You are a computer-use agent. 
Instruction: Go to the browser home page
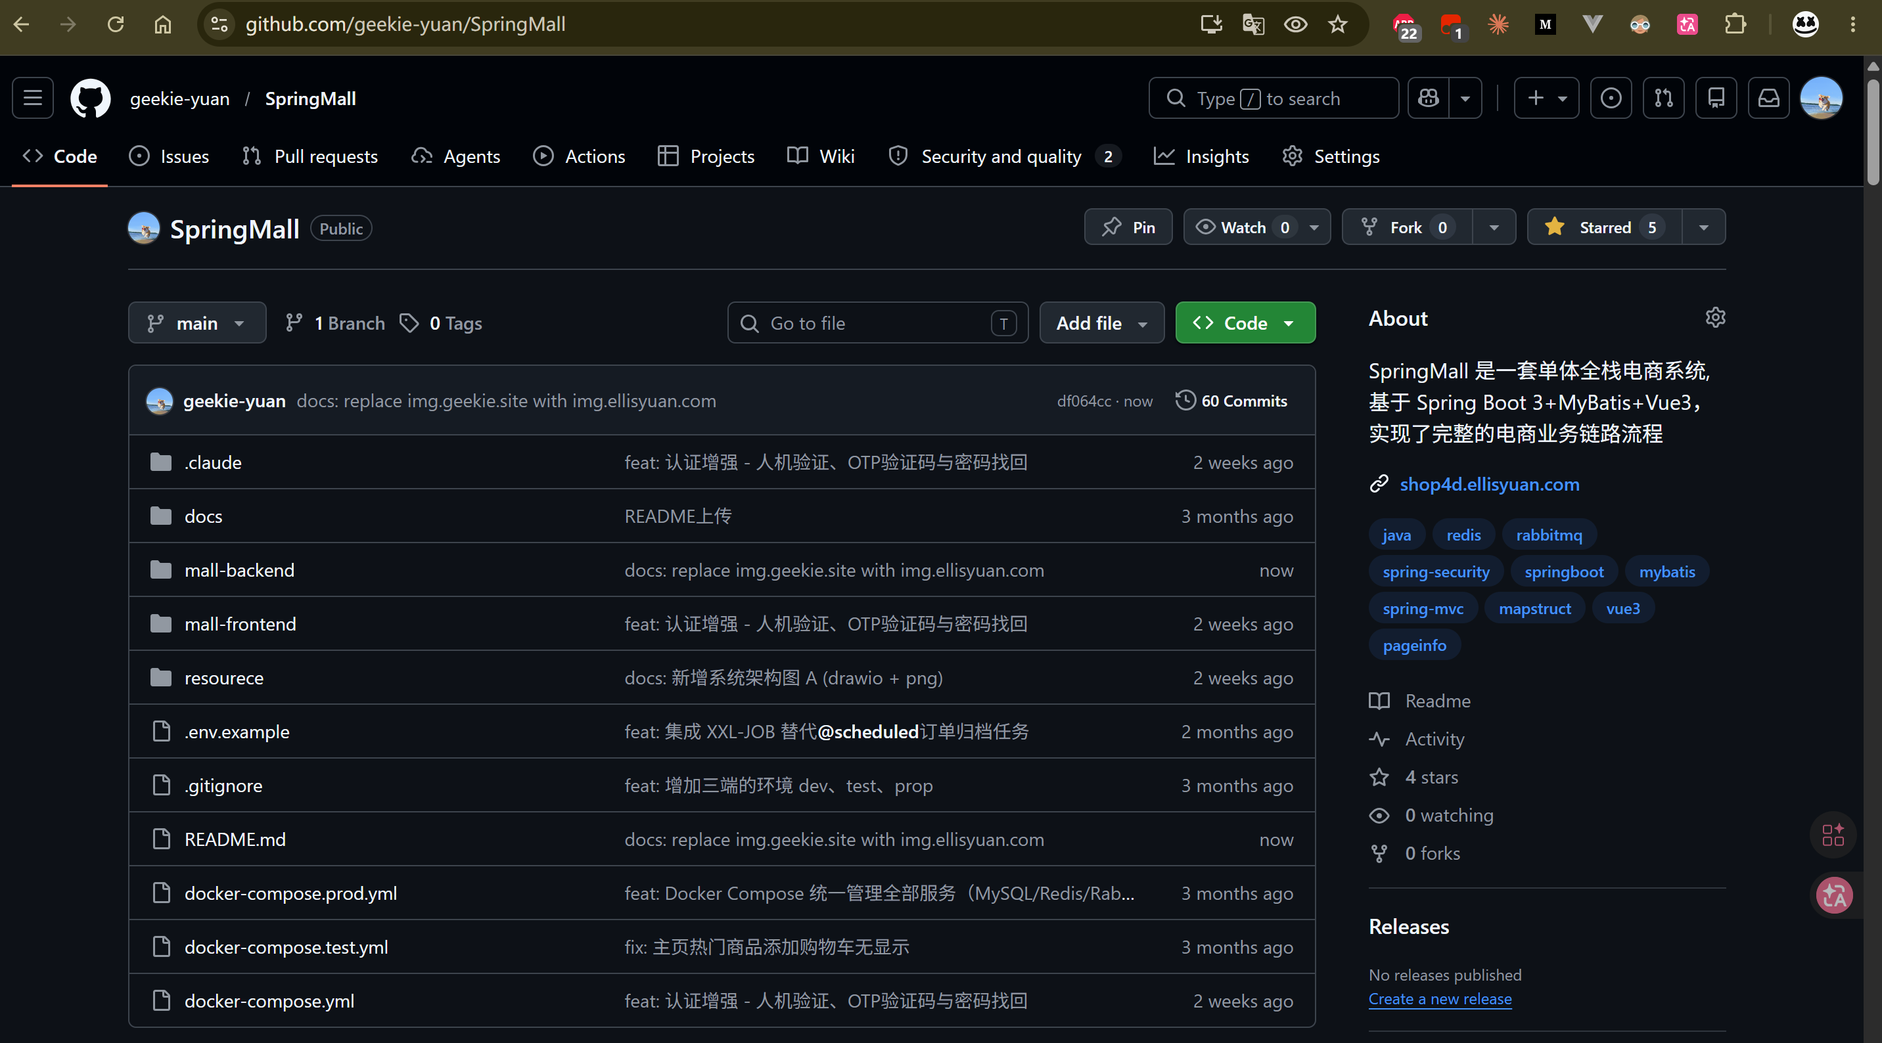[x=162, y=24]
